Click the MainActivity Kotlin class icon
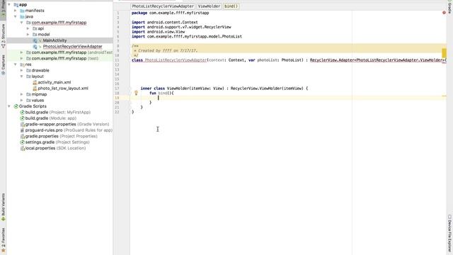 35,40
